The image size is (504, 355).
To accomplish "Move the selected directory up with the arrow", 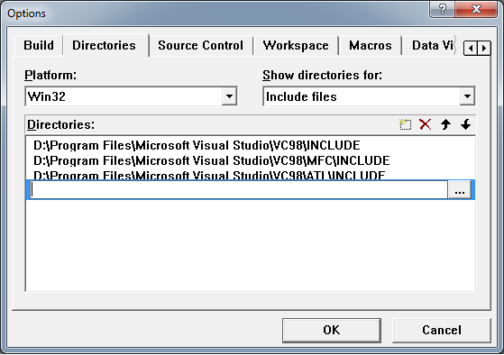I will [x=445, y=124].
